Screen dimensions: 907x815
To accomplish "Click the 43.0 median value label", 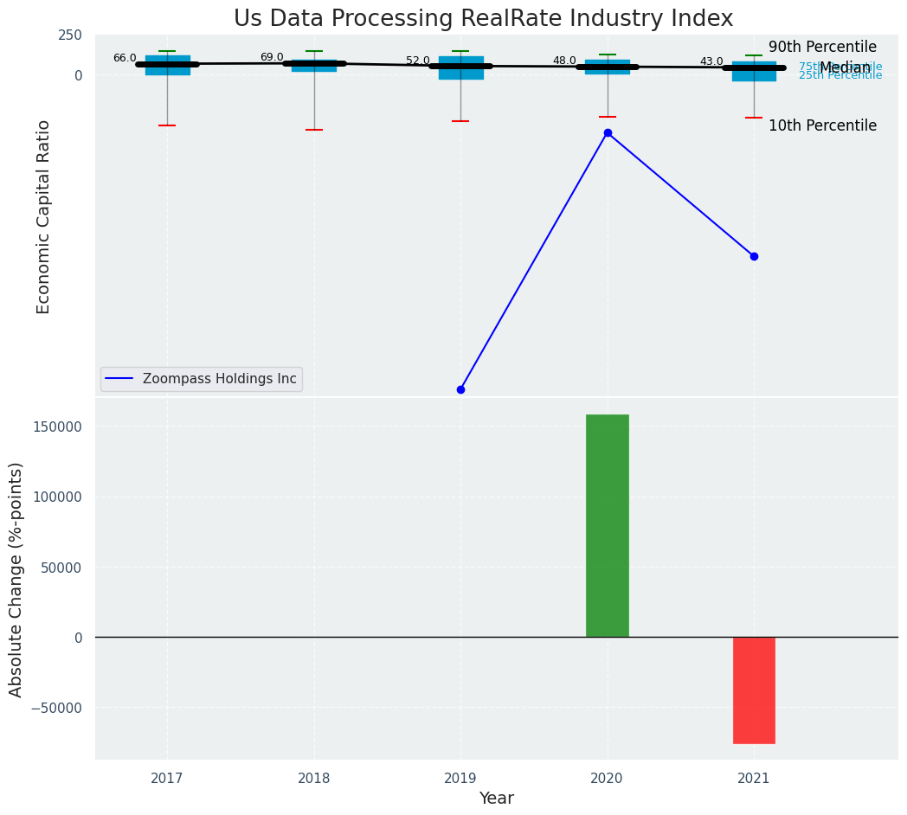I will point(711,61).
